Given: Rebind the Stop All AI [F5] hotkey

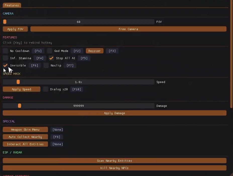Looking at the screenshot, I should [84, 58].
